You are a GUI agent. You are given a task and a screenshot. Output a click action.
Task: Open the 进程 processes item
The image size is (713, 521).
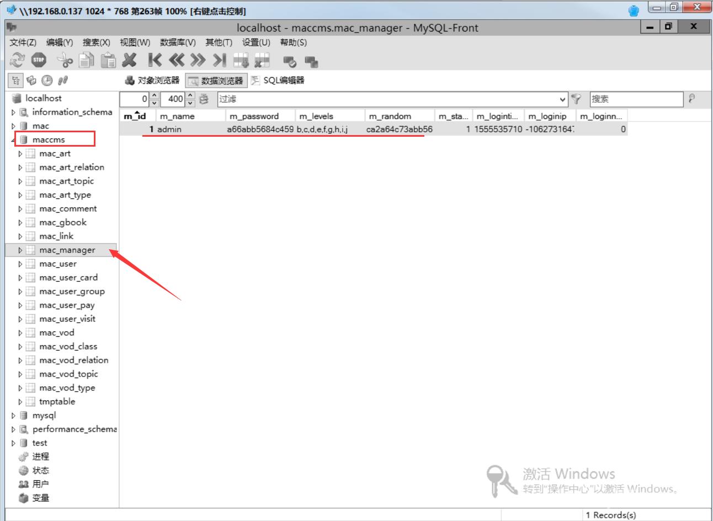(41, 456)
